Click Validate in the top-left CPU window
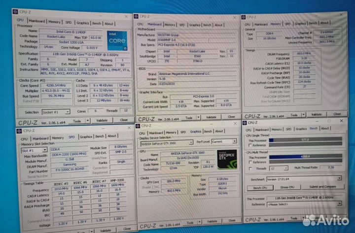Screen dimensions: 355x233 click(x=102, y=120)
